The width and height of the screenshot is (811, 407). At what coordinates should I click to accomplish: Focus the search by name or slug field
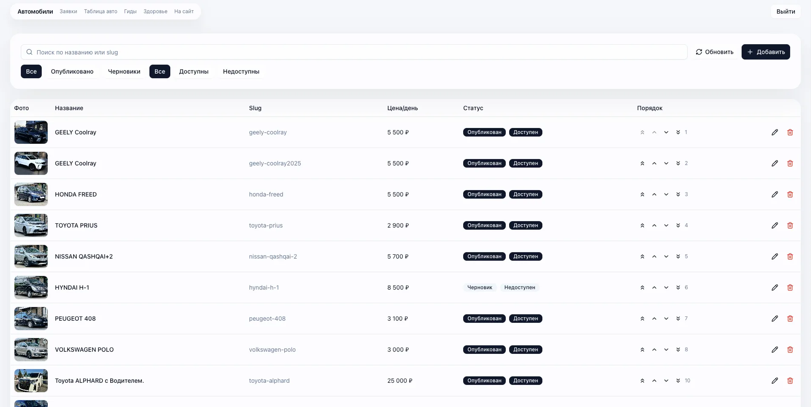coord(354,52)
